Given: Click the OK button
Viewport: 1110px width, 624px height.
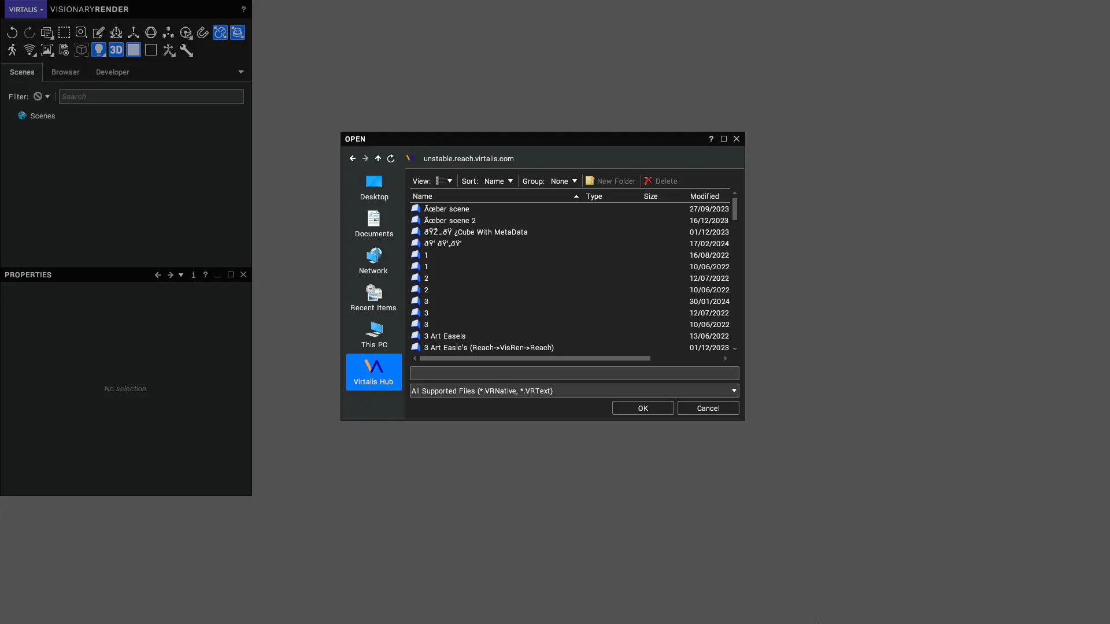Looking at the screenshot, I should tap(643, 408).
